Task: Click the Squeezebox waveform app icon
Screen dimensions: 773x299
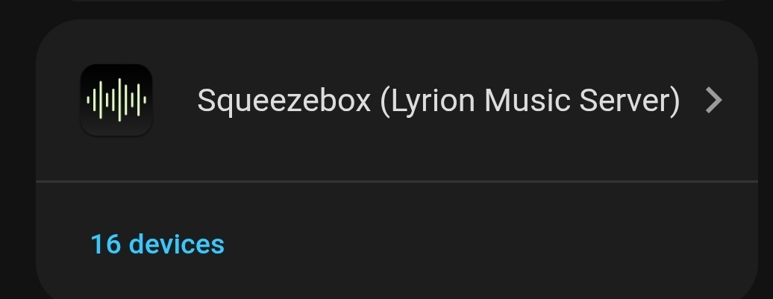Action: point(116,100)
